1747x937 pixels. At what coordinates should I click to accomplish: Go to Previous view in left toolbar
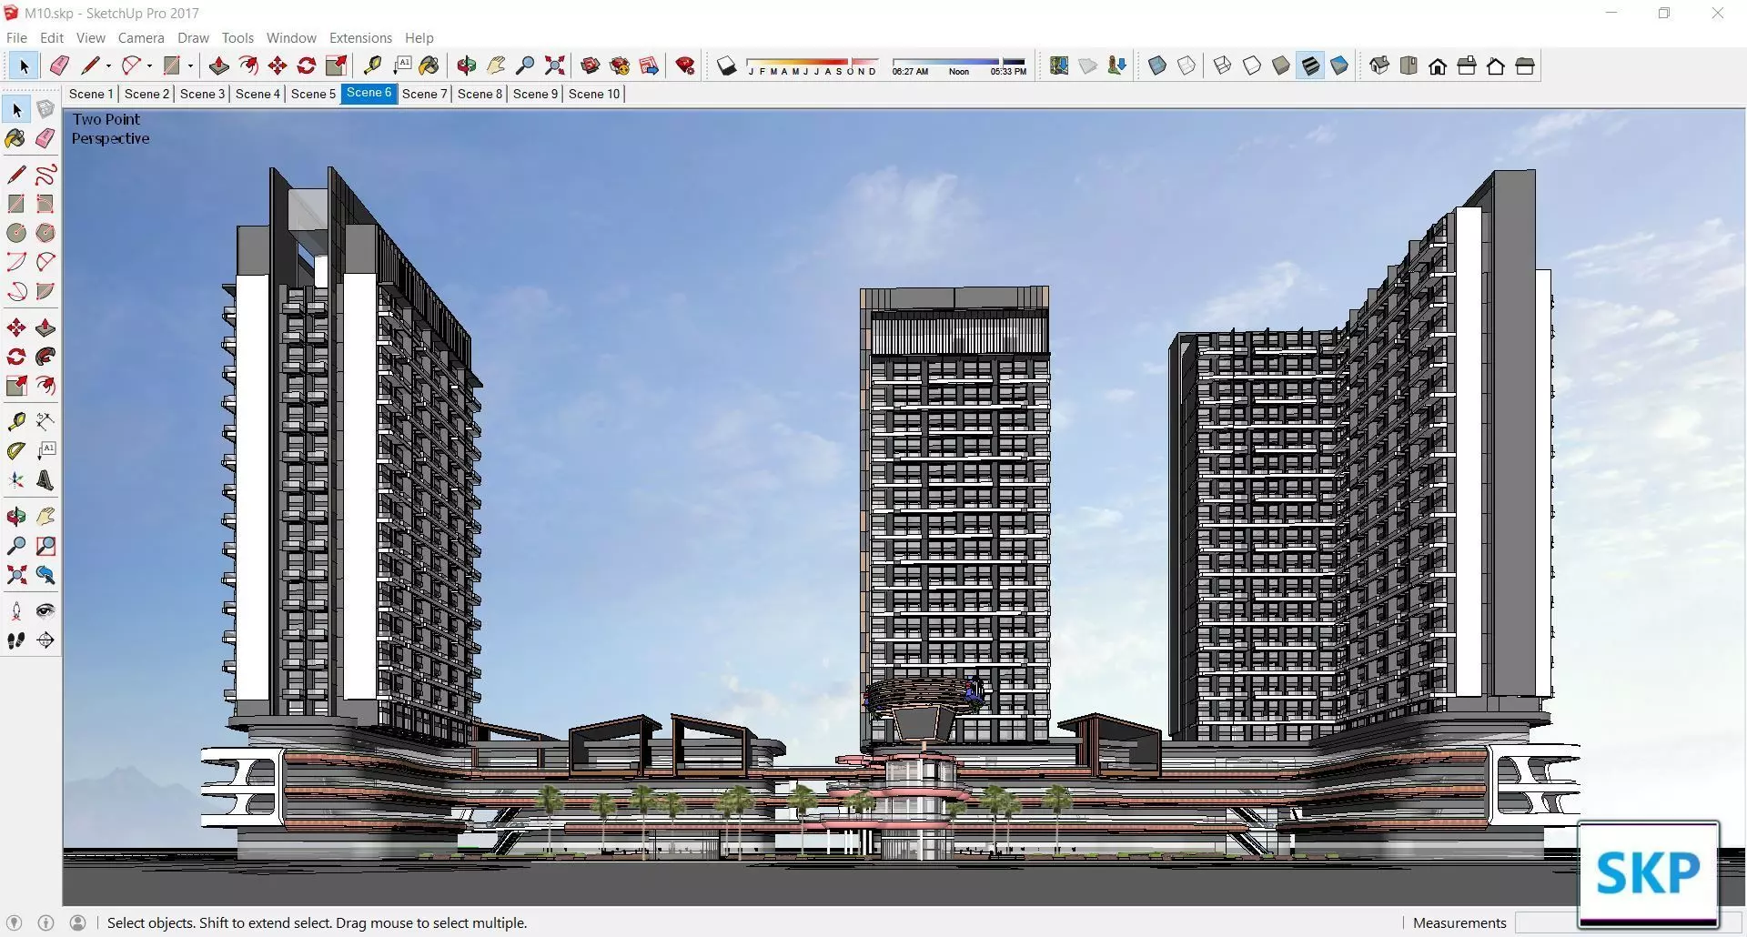click(45, 575)
